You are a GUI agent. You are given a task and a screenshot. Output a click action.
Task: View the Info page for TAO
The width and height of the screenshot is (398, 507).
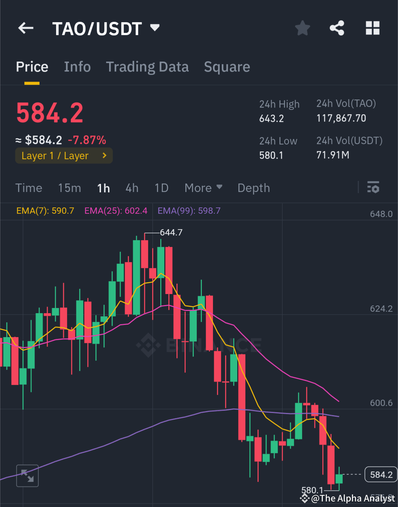coord(77,67)
